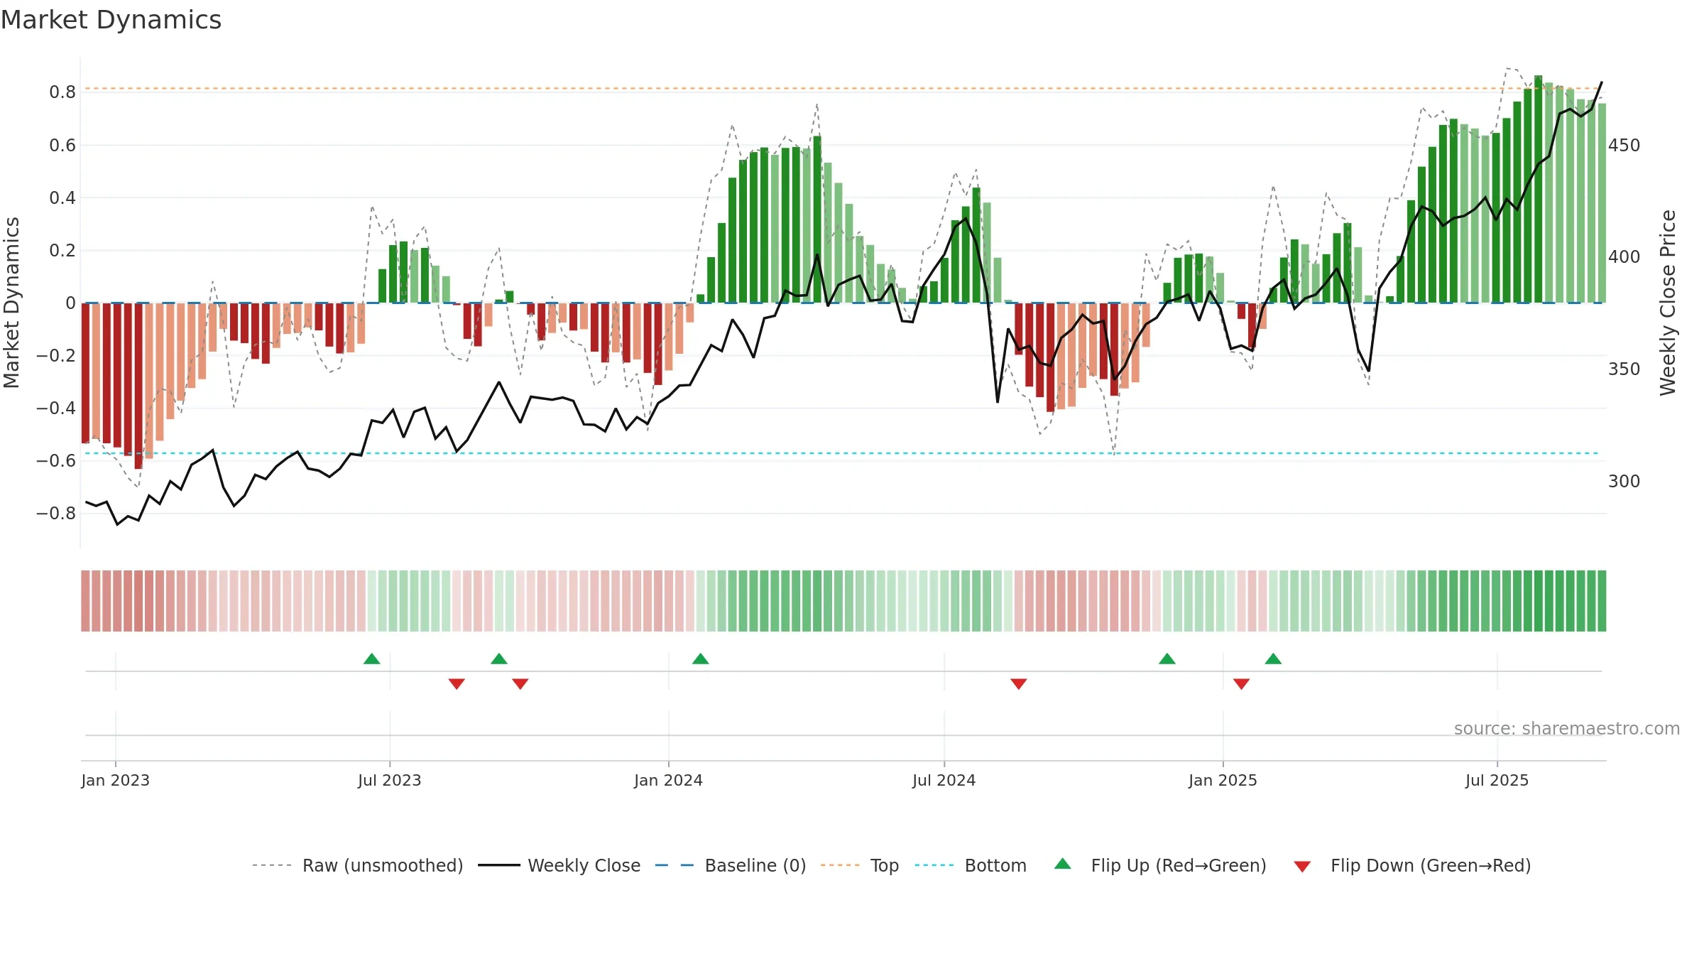This screenshot has height=959, width=1704.
Task: Toggle Flip Up (Red→Green) legend entry
Action: (1161, 865)
